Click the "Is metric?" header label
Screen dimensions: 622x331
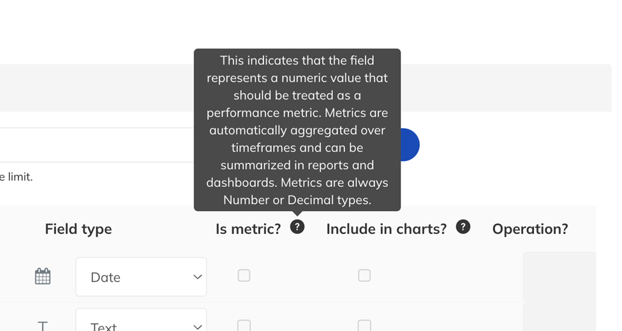(x=248, y=229)
